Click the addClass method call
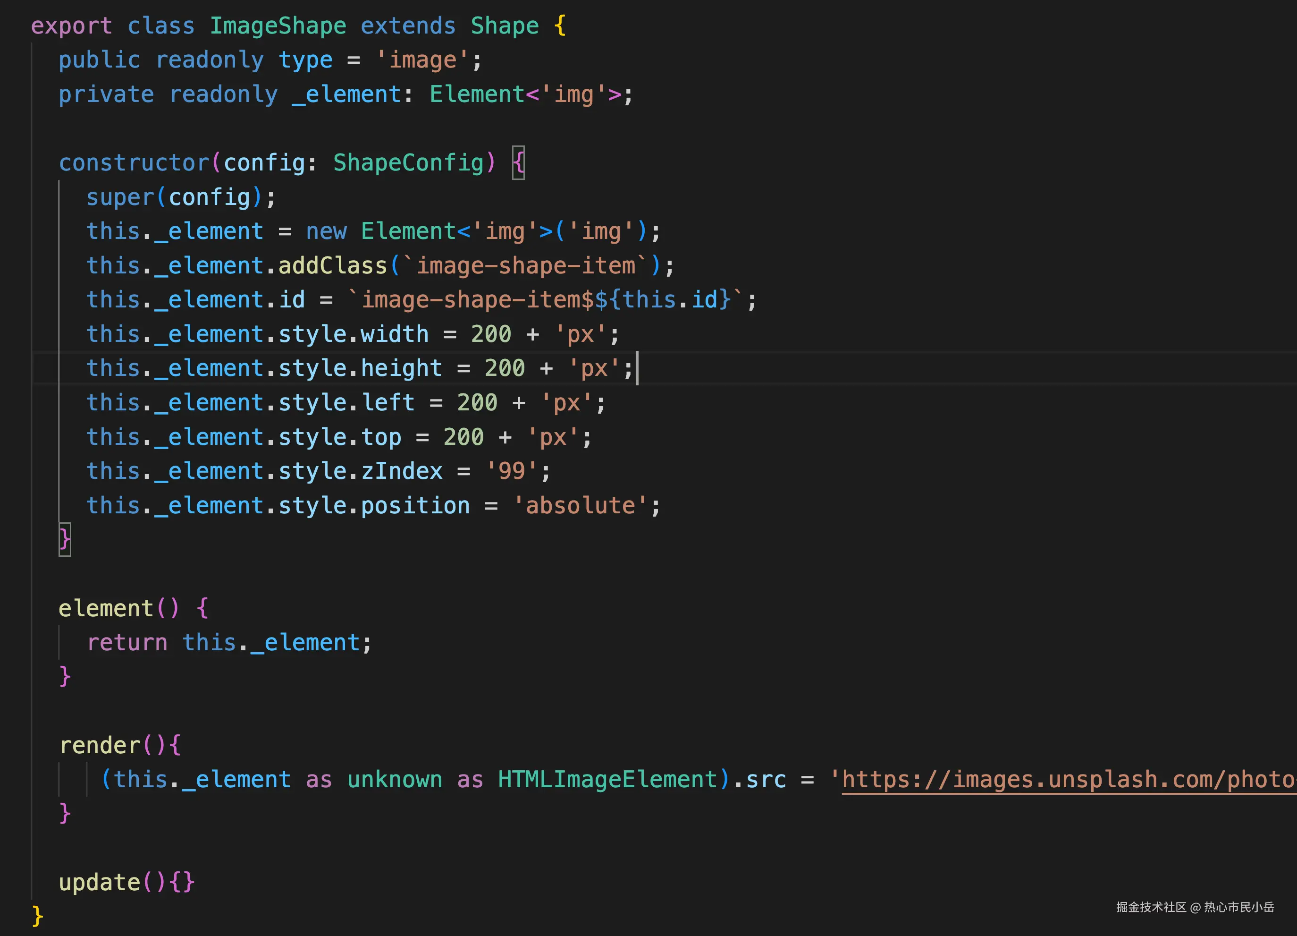The height and width of the screenshot is (936, 1297). pos(333,266)
